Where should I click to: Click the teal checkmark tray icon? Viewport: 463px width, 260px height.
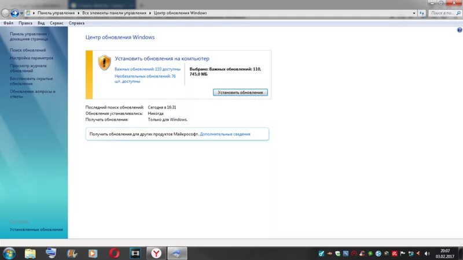[x=321, y=254]
